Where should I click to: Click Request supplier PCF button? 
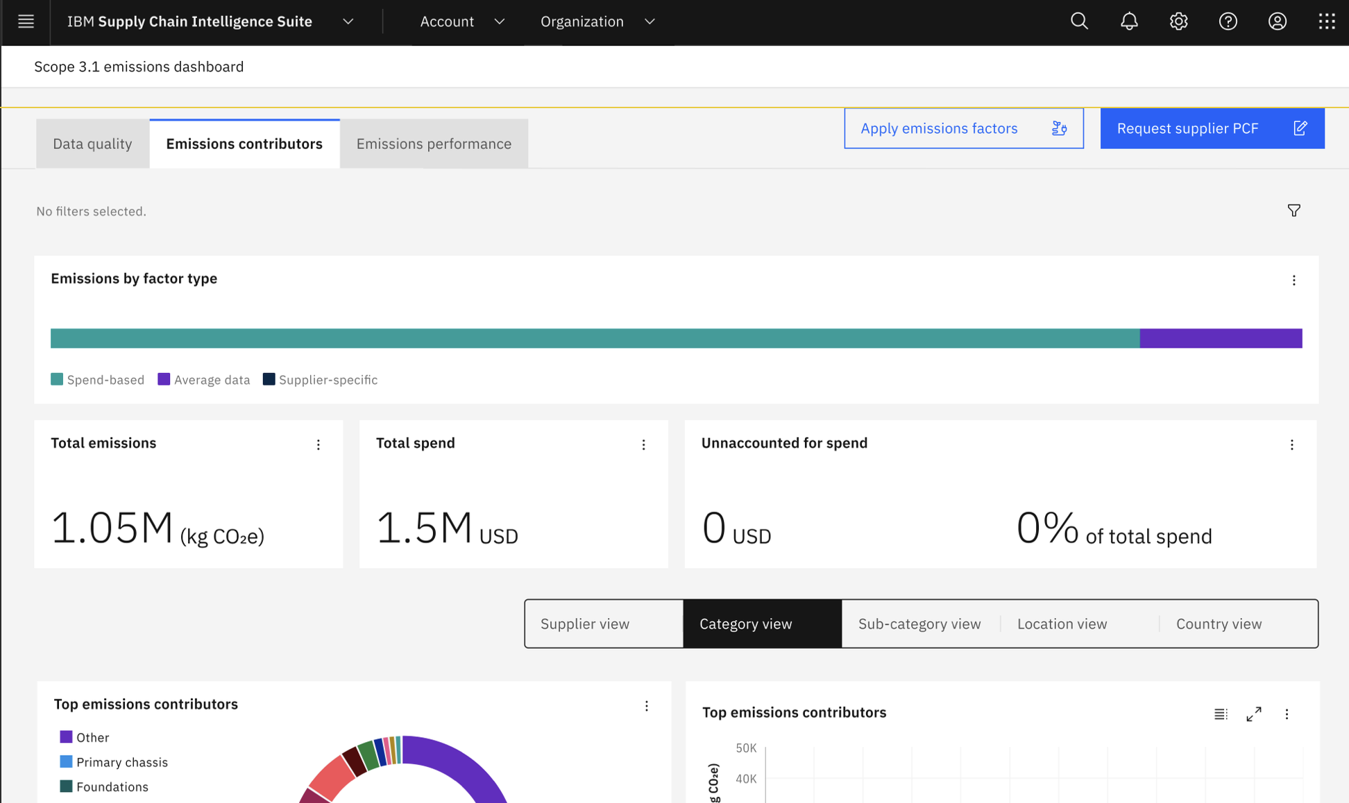point(1212,128)
